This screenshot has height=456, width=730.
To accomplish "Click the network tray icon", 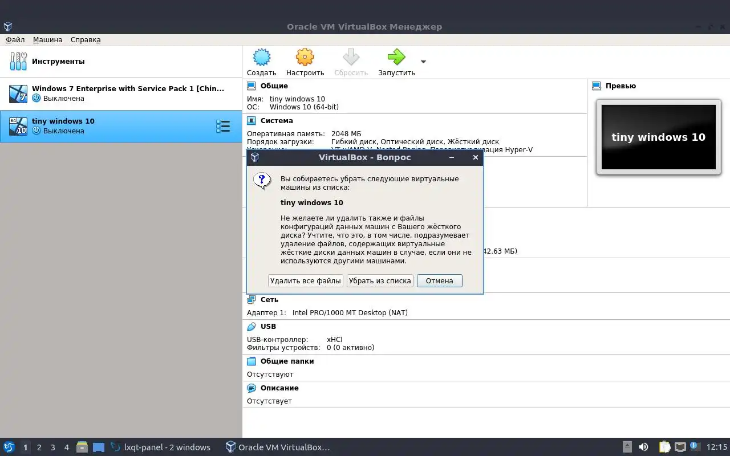I will pyautogui.click(x=680, y=447).
